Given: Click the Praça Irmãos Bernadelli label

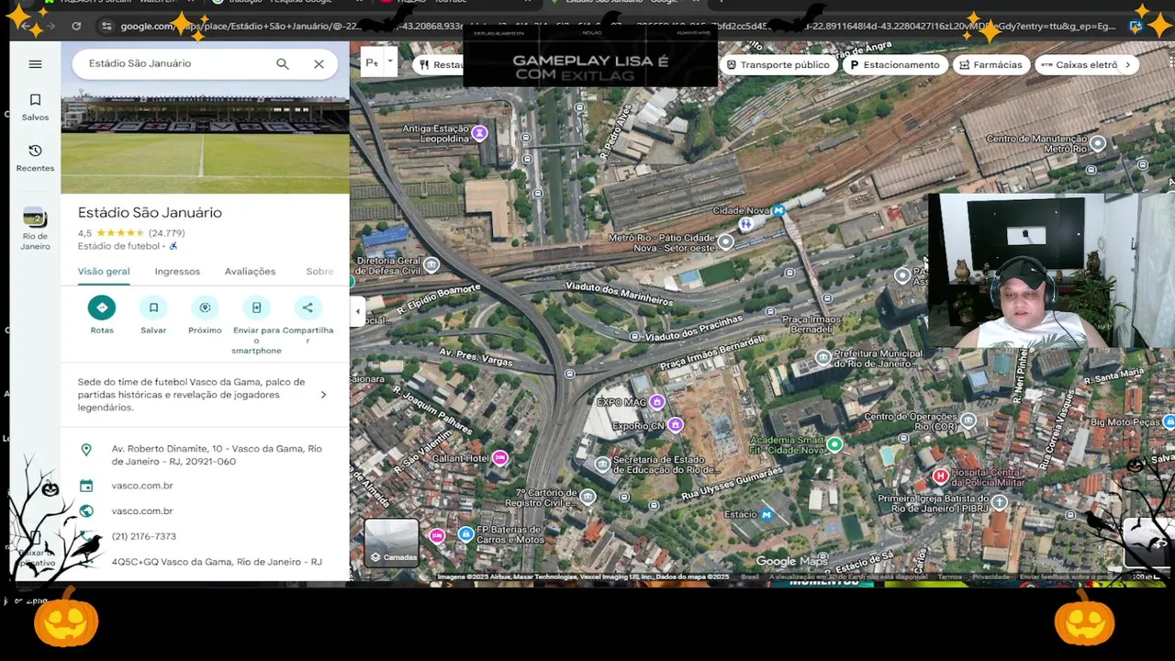Looking at the screenshot, I should click(811, 324).
